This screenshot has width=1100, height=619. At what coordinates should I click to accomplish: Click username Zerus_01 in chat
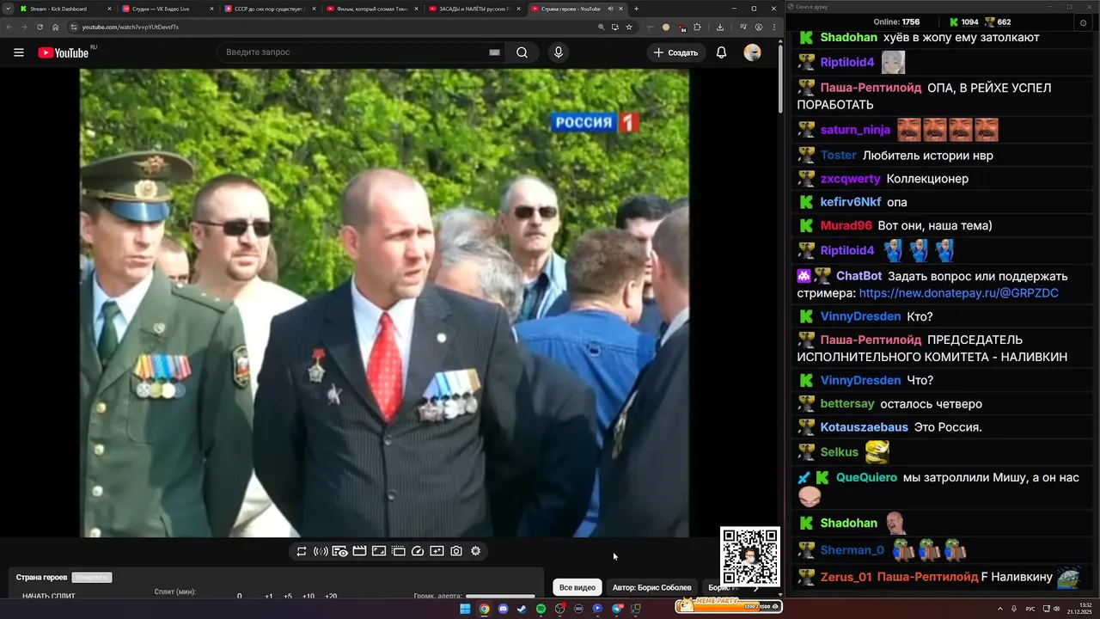click(846, 577)
